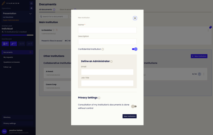Enable consultation without control toggle

click(134, 106)
